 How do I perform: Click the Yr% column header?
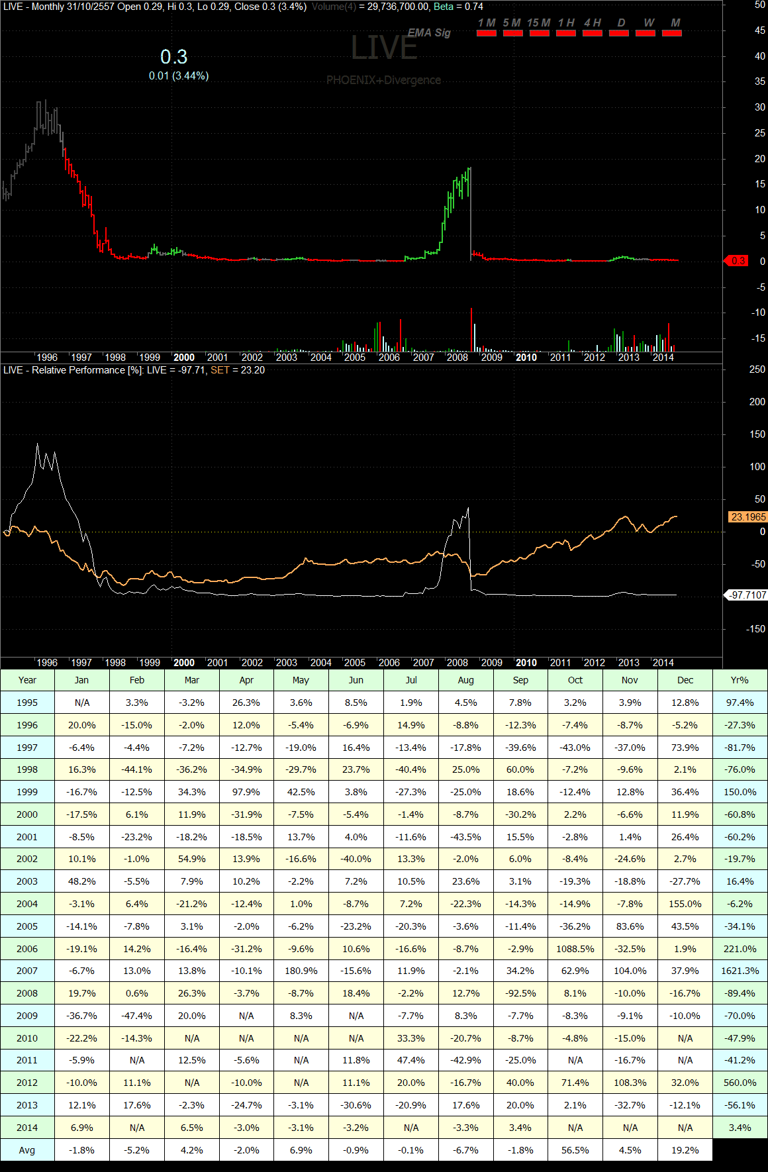[740, 680]
